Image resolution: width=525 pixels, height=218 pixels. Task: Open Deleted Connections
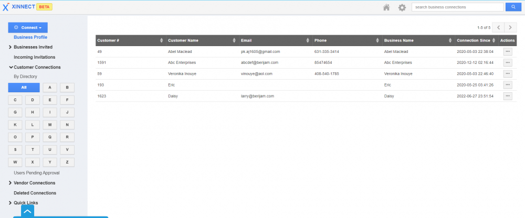pos(35,193)
